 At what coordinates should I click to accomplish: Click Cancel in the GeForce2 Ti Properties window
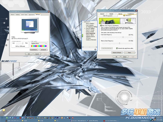point(125,57)
